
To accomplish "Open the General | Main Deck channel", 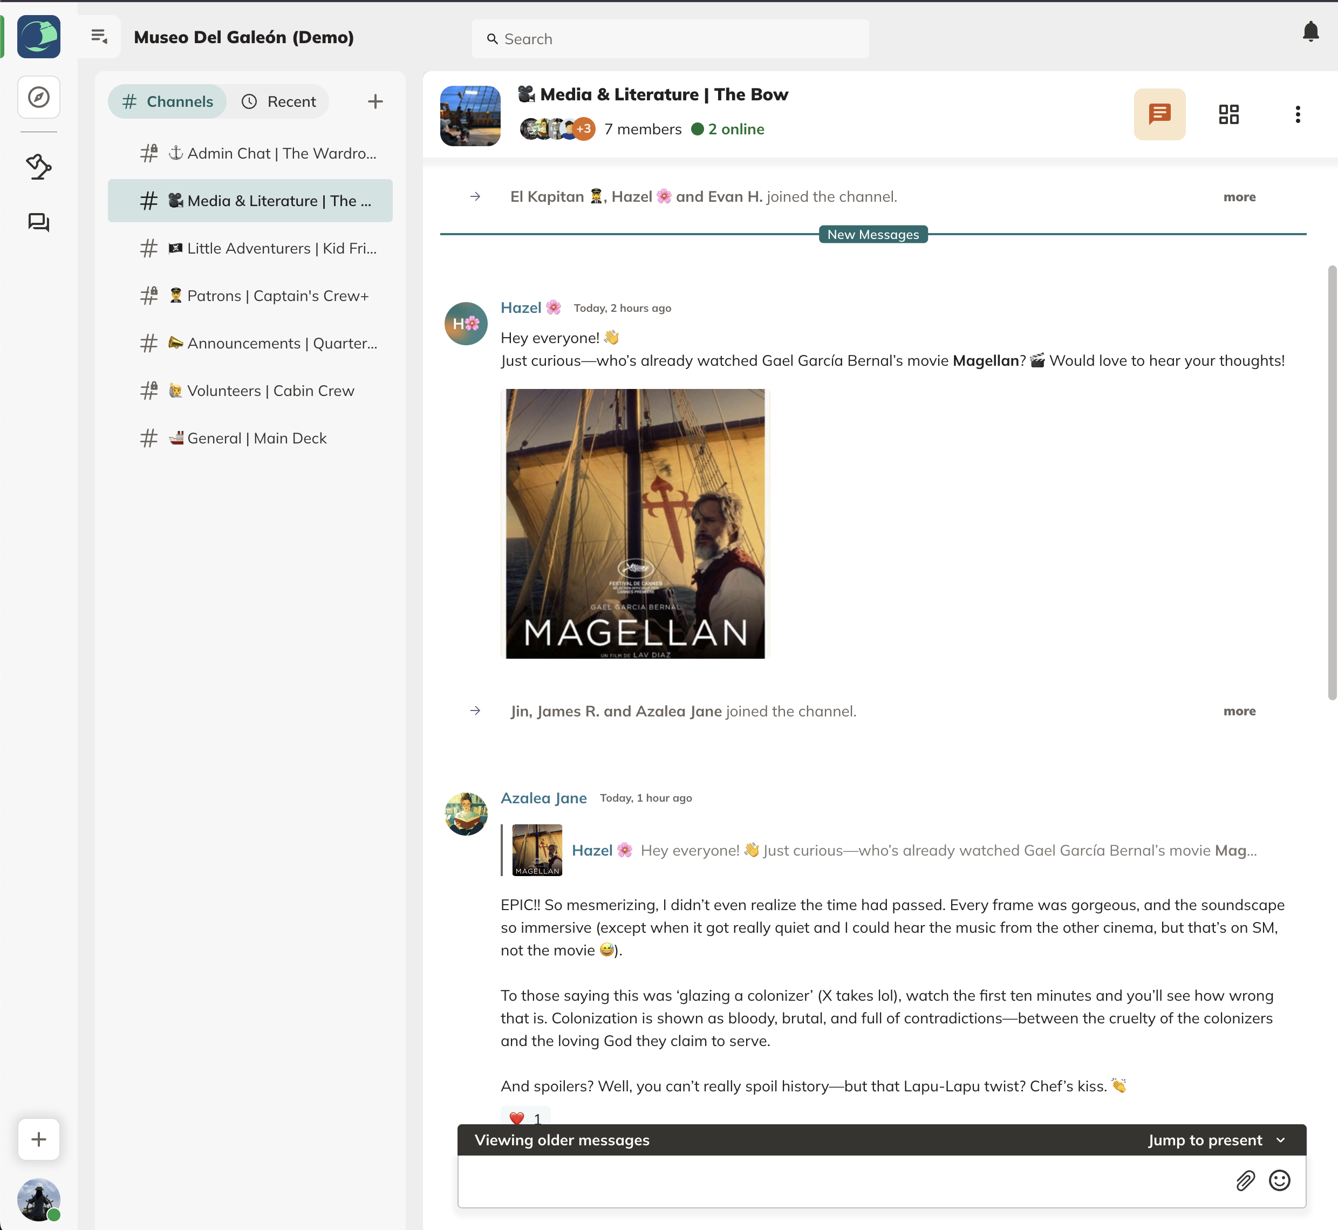I will 256,438.
